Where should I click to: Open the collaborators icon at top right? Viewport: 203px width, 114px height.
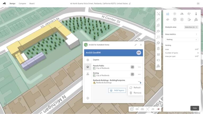click(198, 4)
